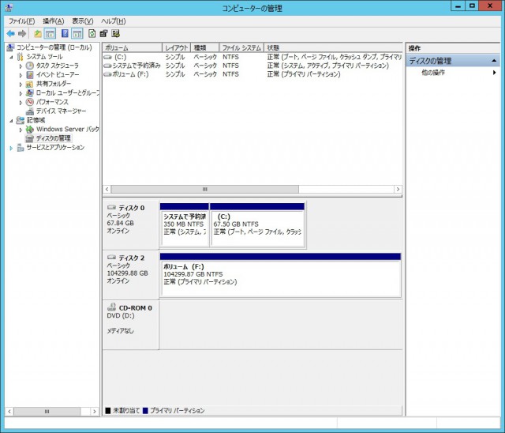Expand the サービスとアプリケーション node
505x433 pixels.
tap(12, 148)
